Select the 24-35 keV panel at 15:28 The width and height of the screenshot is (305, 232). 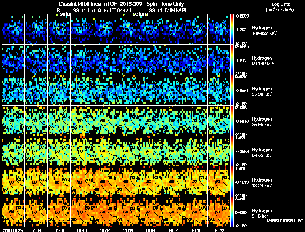pyautogui.click(x=13, y=151)
